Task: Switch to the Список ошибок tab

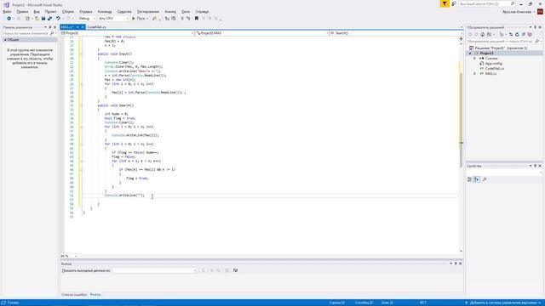Action: [x=74, y=295]
